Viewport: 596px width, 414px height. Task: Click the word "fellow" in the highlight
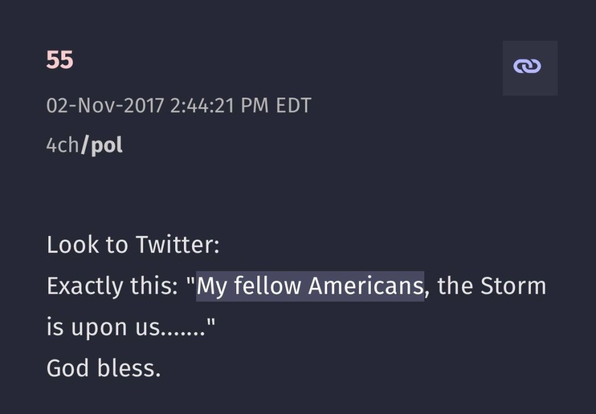[x=267, y=286]
